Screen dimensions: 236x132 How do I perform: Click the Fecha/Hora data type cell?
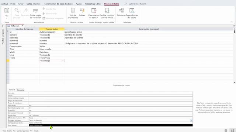point(52,58)
